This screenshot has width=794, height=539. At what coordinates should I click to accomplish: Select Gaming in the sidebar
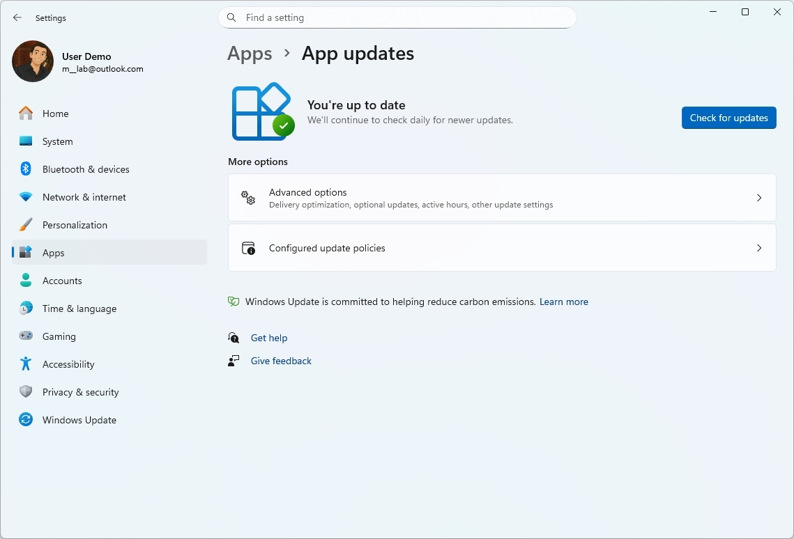[x=59, y=336]
